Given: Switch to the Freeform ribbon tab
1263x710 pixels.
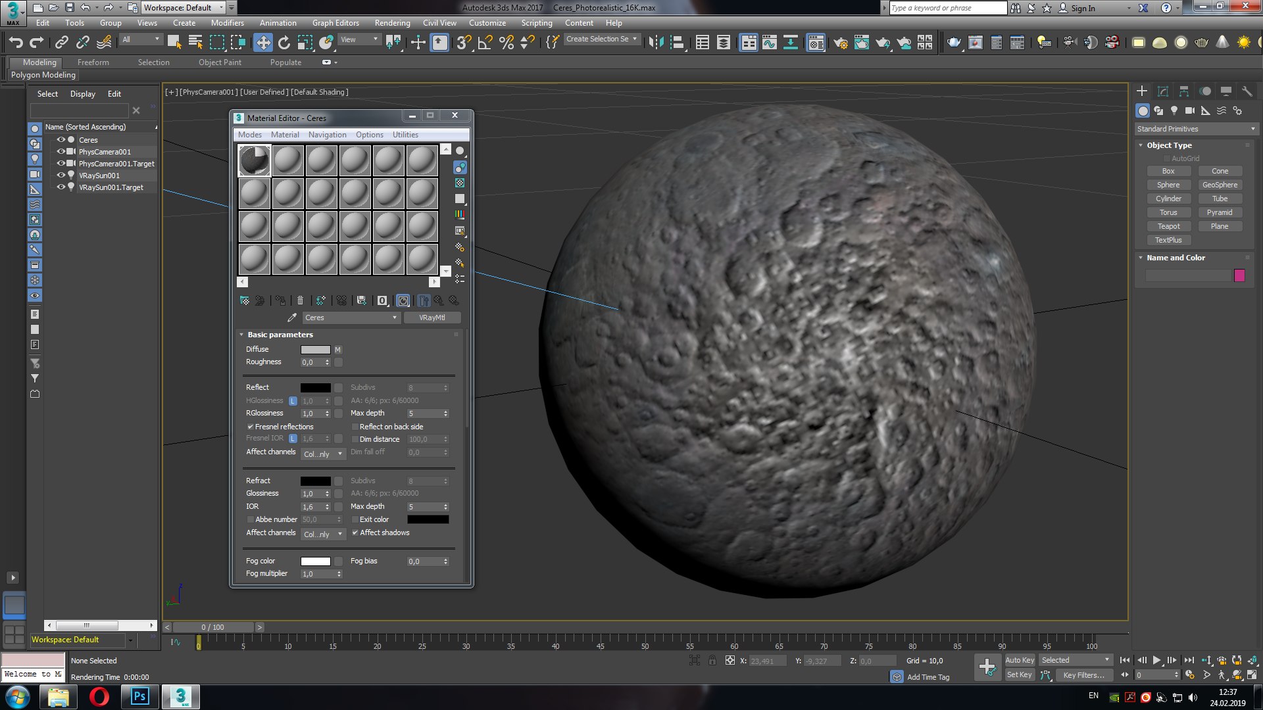Looking at the screenshot, I should 93,62.
